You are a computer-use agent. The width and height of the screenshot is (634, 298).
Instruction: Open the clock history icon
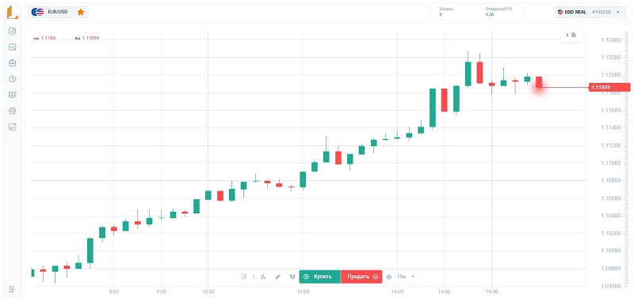(12, 78)
